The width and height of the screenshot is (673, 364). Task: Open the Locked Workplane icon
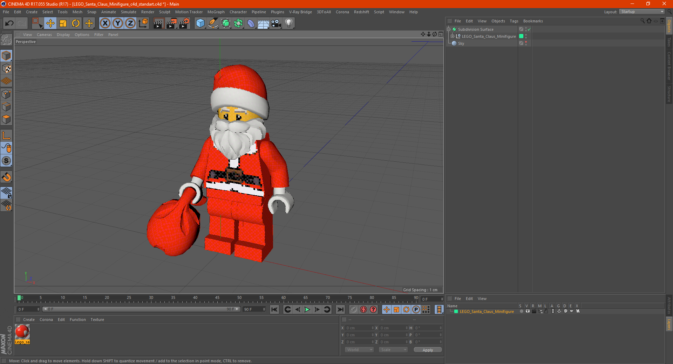click(6, 192)
